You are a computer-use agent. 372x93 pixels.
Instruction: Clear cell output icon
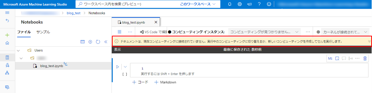(337, 58)
